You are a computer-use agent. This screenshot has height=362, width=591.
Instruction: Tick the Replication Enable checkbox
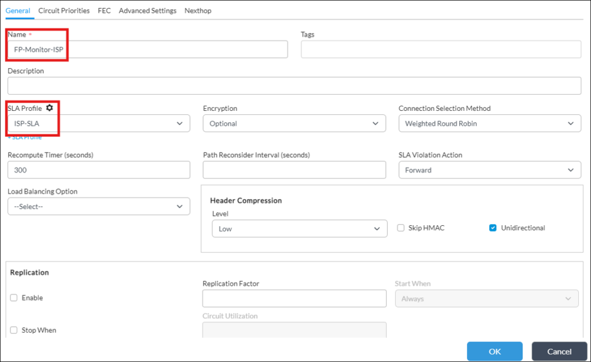14,298
